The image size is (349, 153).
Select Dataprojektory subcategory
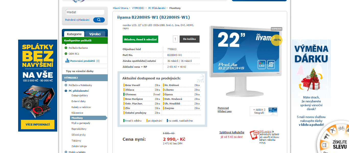(x=80, y=96)
